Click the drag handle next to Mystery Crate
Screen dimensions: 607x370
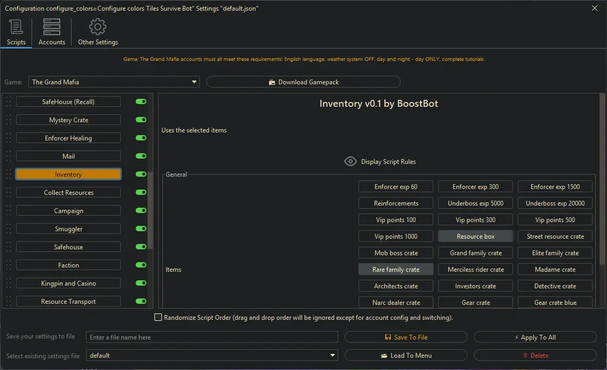tap(9, 120)
